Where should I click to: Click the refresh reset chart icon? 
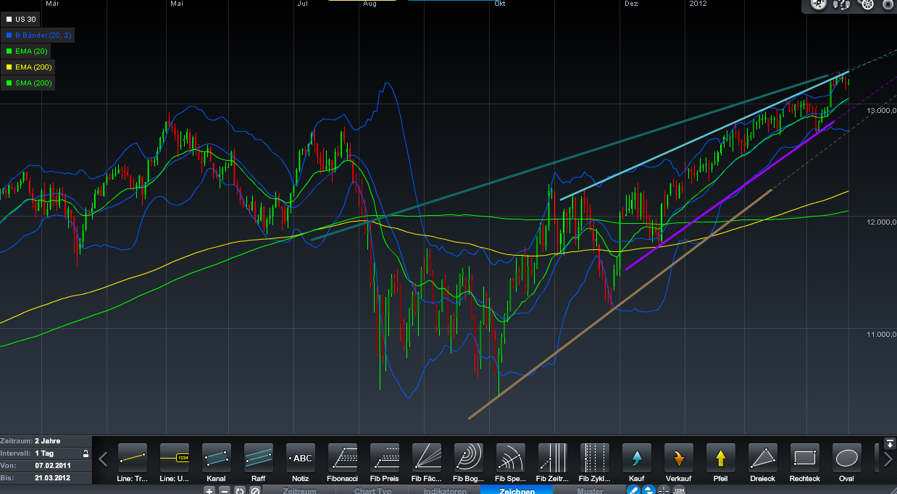click(x=240, y=490)
